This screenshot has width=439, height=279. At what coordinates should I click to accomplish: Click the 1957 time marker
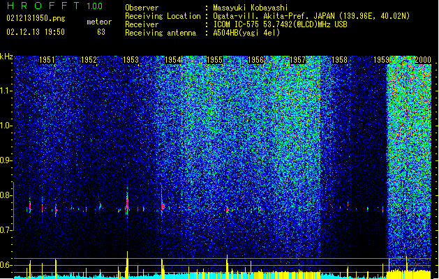click(297, 60)
